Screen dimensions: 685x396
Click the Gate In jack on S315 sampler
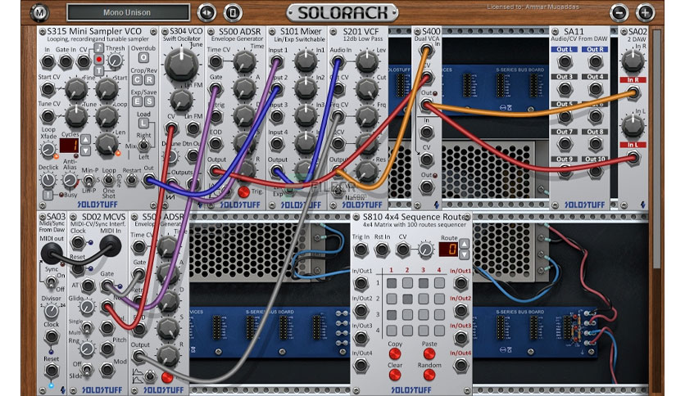(65, 61)
